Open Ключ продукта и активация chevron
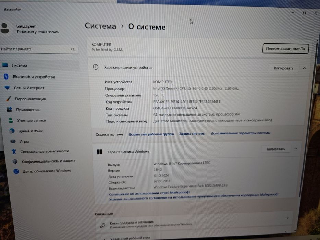Screen dimensions: 320x240 tap(288, 218)
